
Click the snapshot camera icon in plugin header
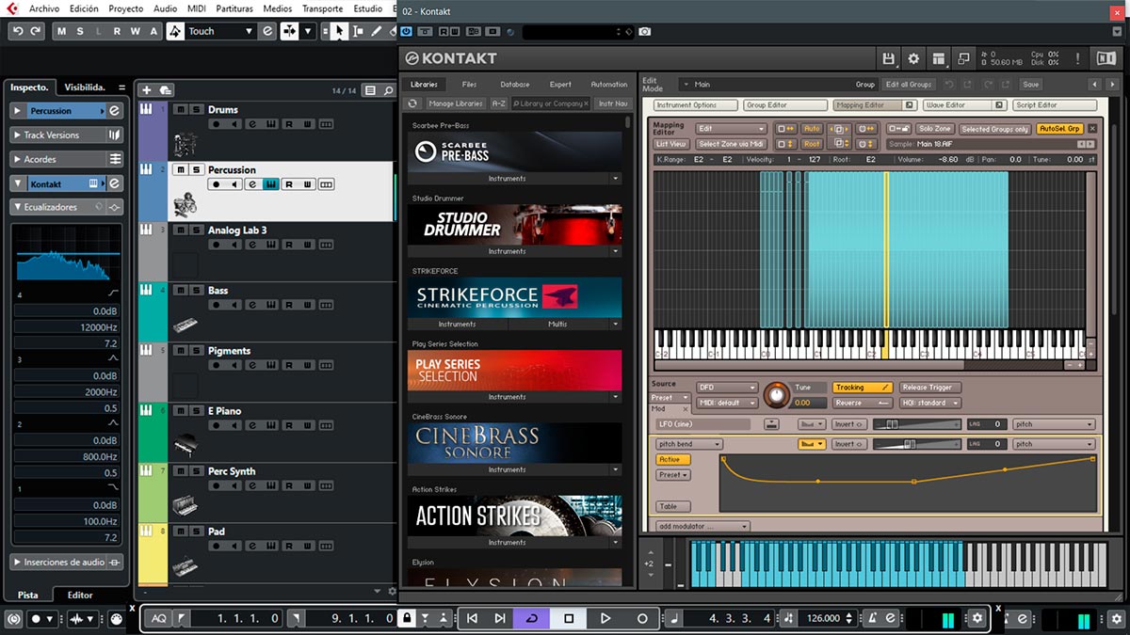pyautogui.click(x=644, y=31)
